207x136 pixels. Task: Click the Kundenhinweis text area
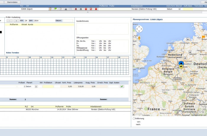tap(102, 29)
